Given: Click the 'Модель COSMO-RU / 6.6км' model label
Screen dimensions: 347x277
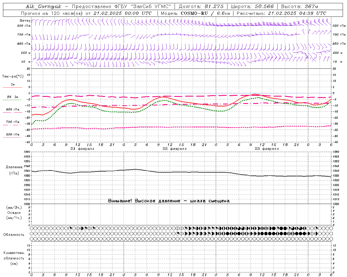Looking at the screenshot, I should click(195, 13).
